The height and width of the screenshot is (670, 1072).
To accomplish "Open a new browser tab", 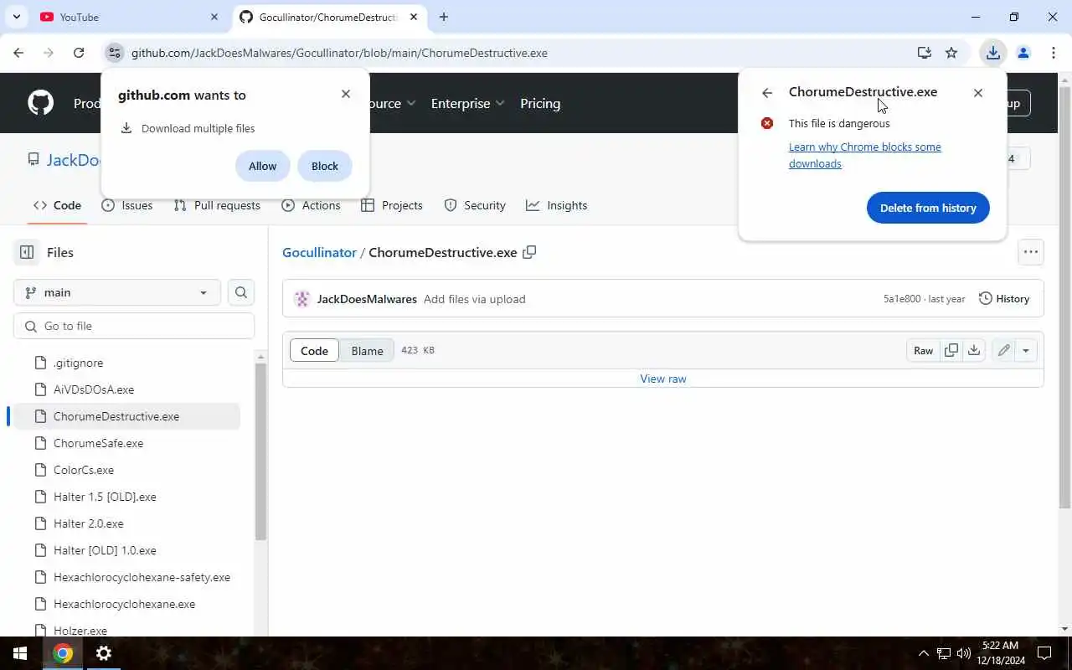I will pyautogui.click(x=444, y=17).
